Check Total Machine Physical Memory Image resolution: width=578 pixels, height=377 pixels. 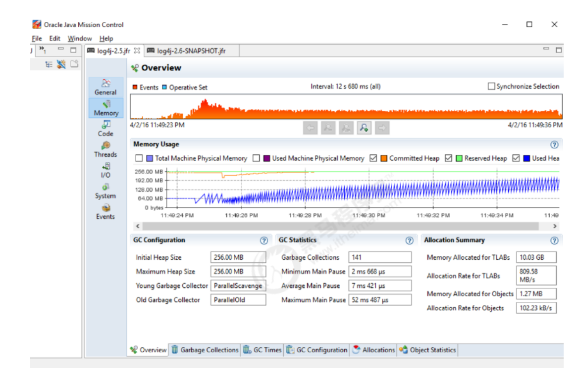click(139, 158)
